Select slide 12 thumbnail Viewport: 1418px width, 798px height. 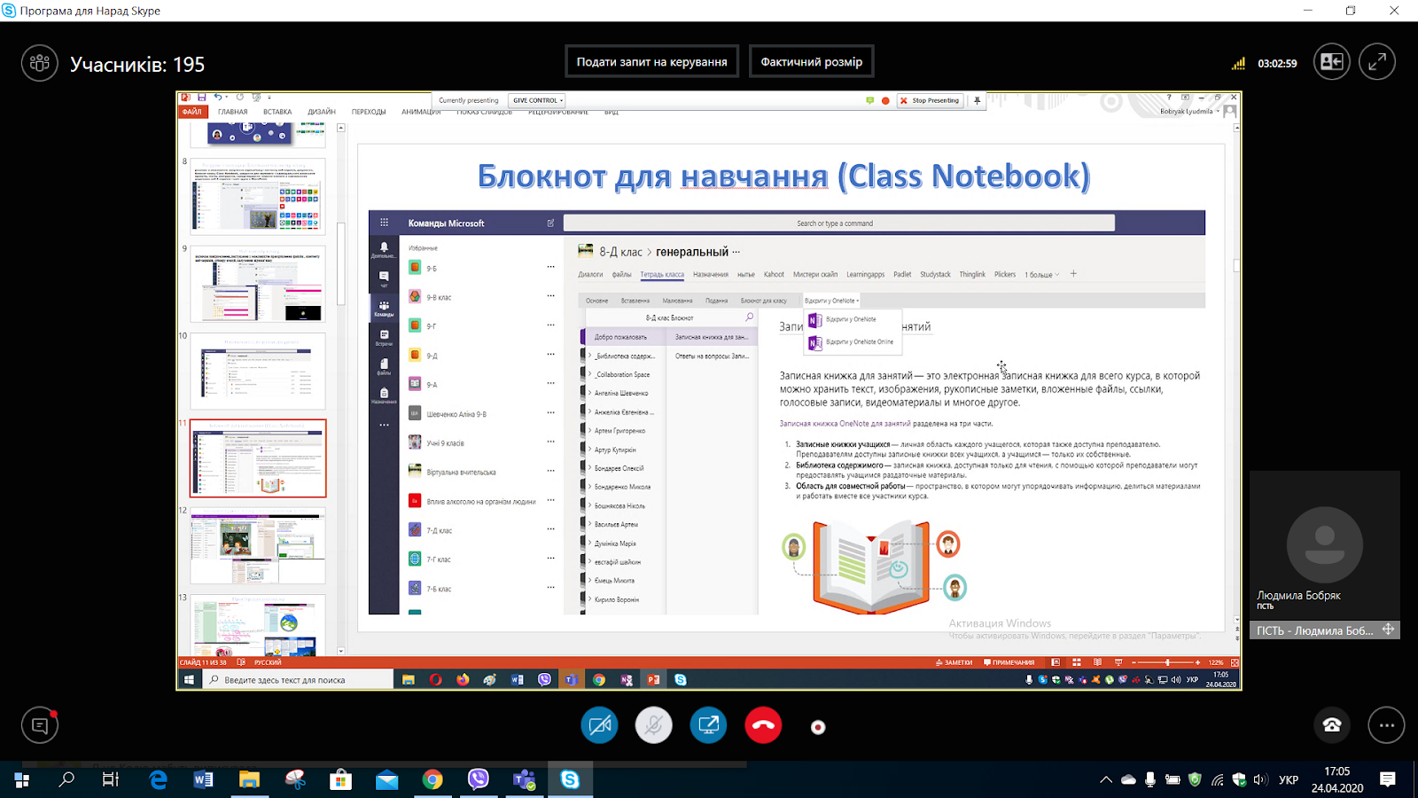pos(258,545)
